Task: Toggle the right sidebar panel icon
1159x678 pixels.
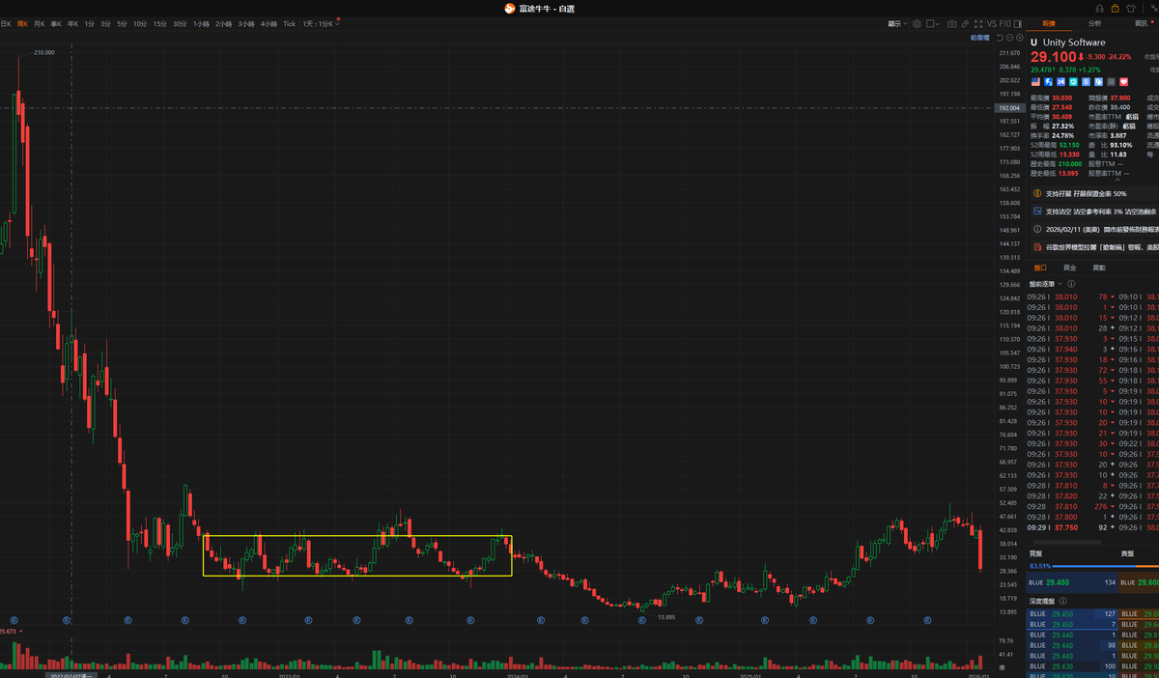Action: tap(1018, 23)
